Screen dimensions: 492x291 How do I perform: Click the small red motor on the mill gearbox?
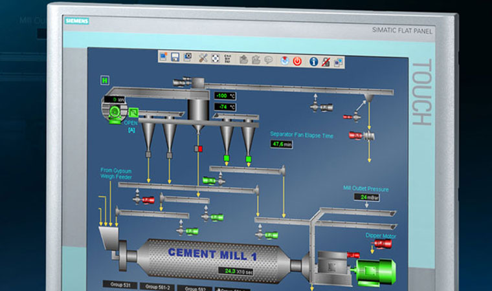tap(353, 255)
